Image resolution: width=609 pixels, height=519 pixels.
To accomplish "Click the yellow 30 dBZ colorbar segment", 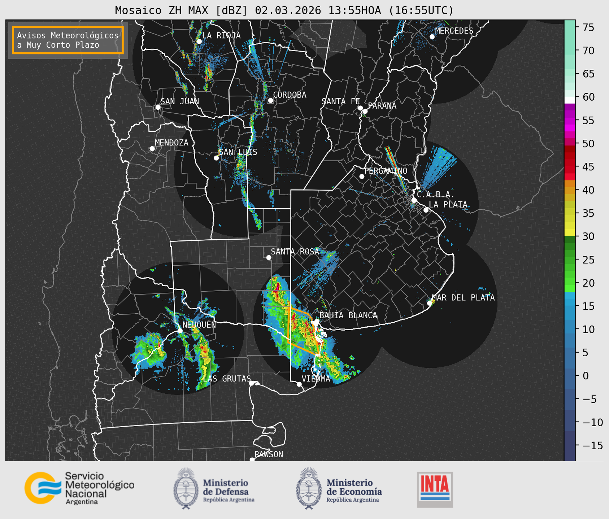I will coord(569,233).
